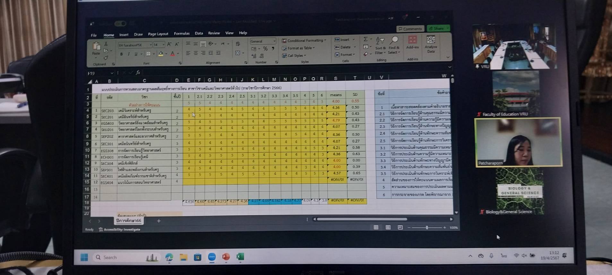Open the Find & Select tool
This screenshot has width=612, height=275.
394,45
